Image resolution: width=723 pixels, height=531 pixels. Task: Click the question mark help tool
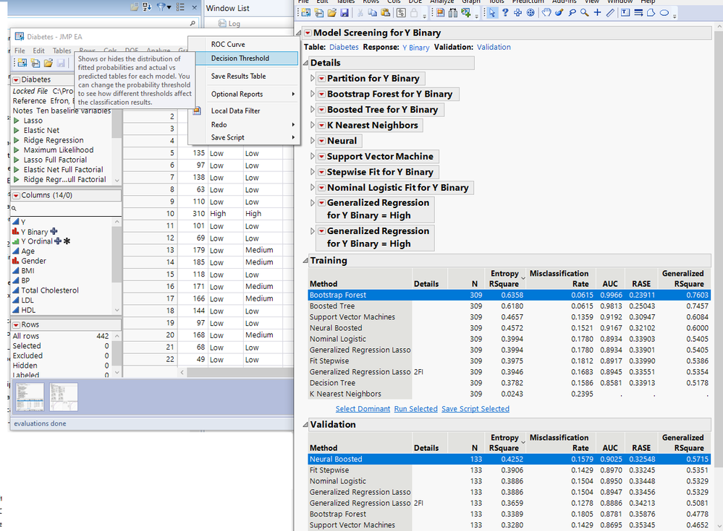(505, 13)
